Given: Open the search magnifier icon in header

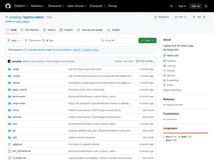Looking at the screenshot, I should (x=172, y=6).
